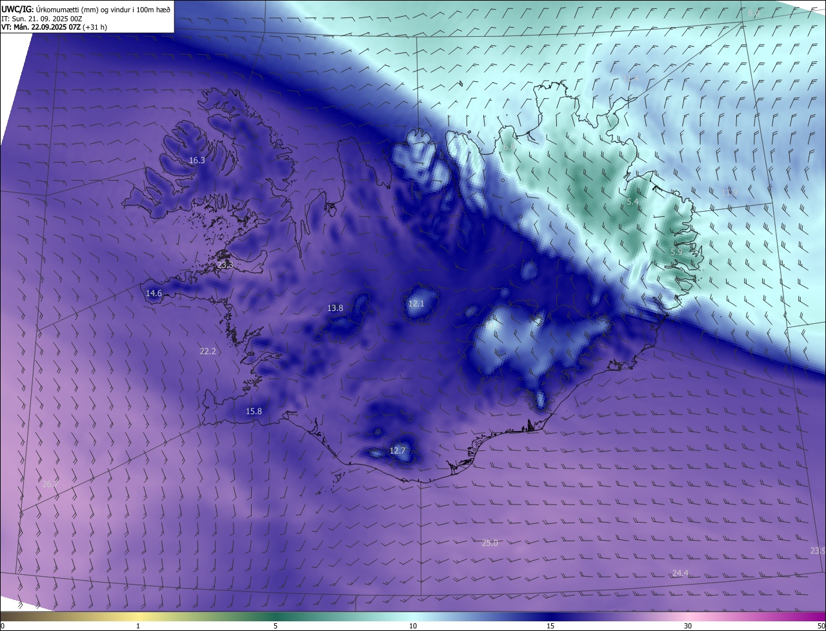Image resolution: width=826 pixels, height=631 pixels.
Task: Click the 24.4 value label over the ocean
Action: coord(680,573)
